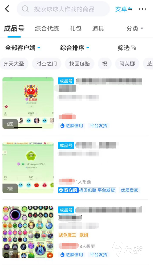This screenshot has width=154, height=265.
Task: Open the 道具 tab
Action: [x=98, y=28]
